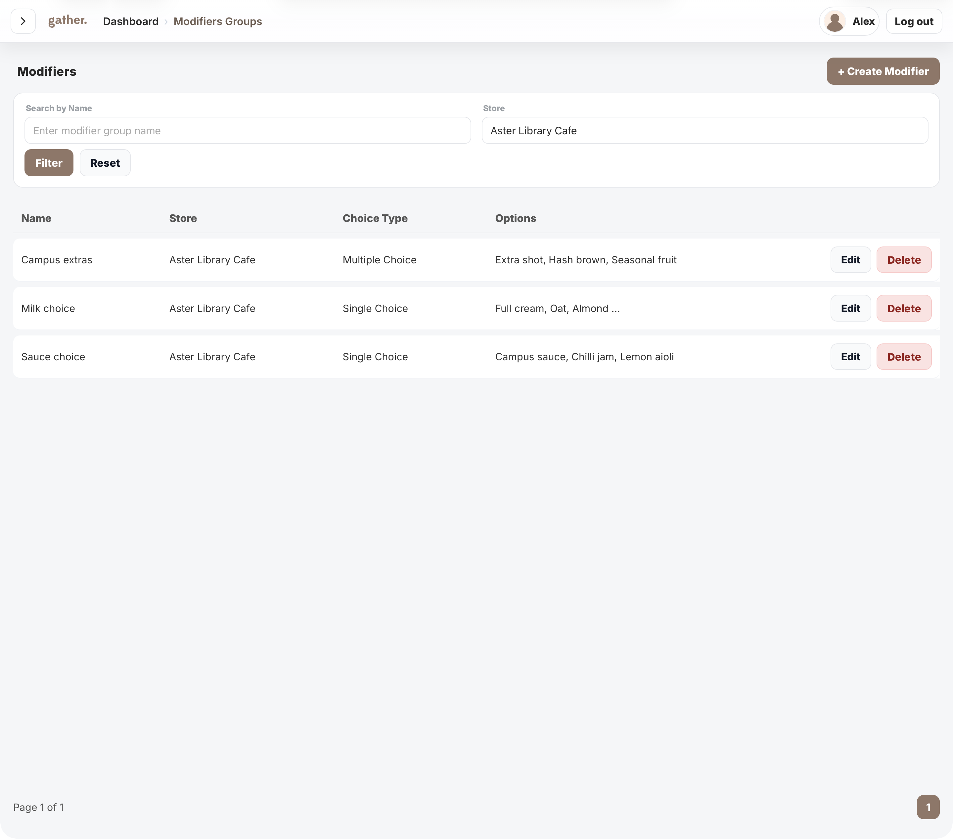Select the Milk choice name cell

click(x=48, y=308)
